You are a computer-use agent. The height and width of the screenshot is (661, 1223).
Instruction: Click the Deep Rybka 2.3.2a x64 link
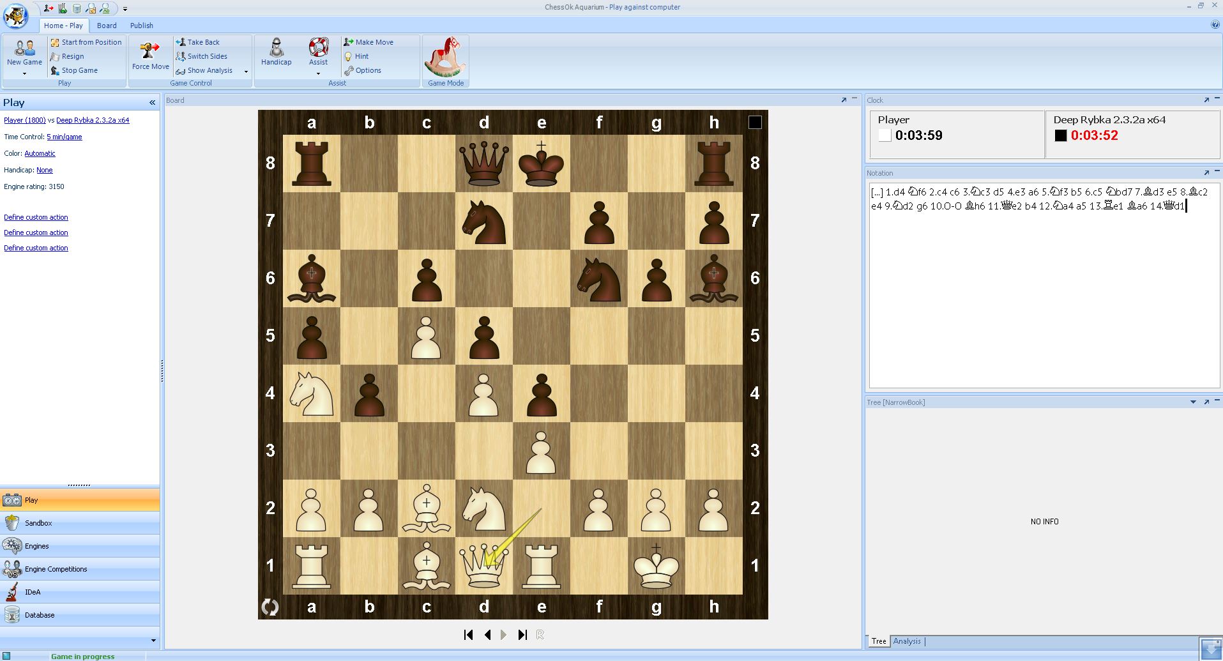[93, 120]
